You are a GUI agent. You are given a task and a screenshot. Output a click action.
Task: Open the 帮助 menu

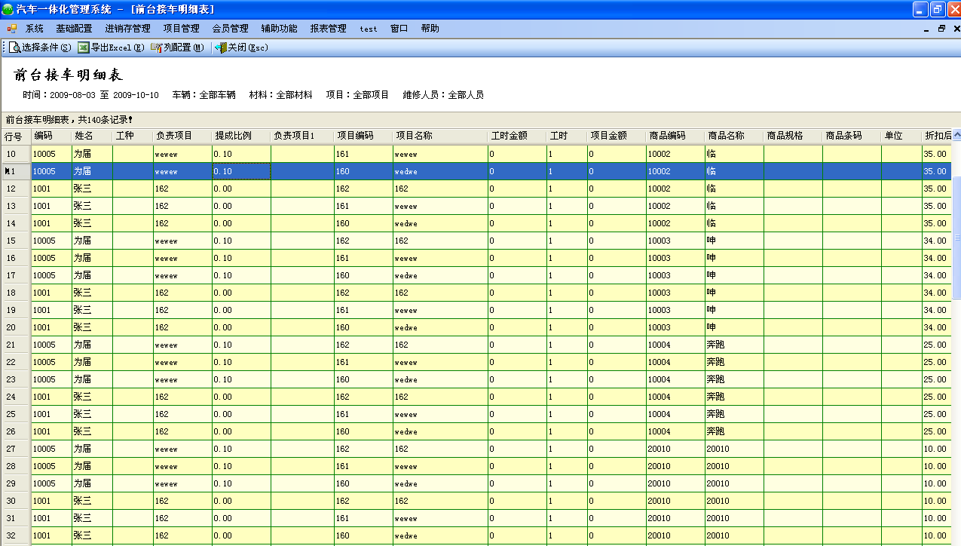point(430,29)
